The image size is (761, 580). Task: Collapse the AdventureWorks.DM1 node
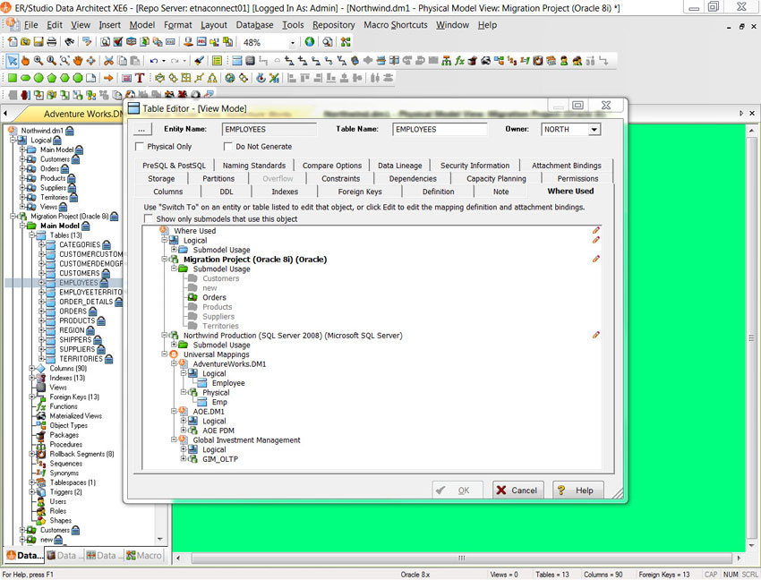pyautogui.click(x=174, y=363)
